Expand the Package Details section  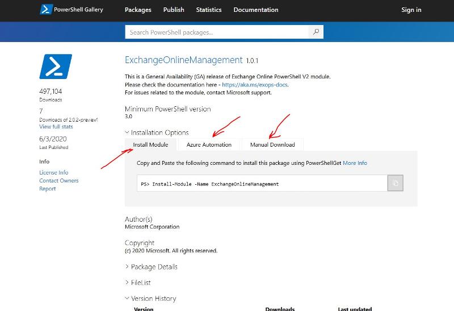[x=151, y=267]
